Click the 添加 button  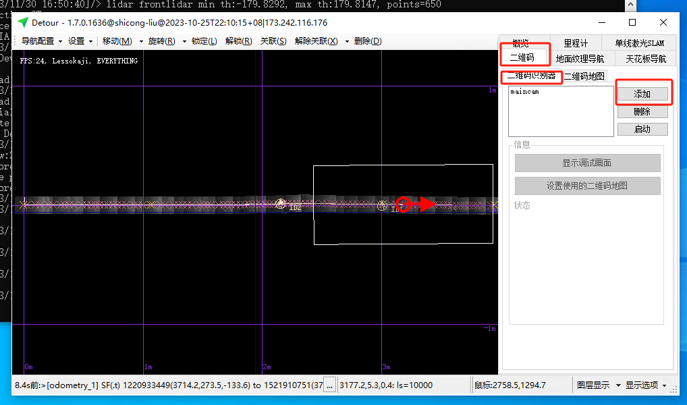642,94
